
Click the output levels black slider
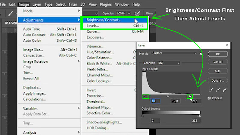[x=142, y=116]
